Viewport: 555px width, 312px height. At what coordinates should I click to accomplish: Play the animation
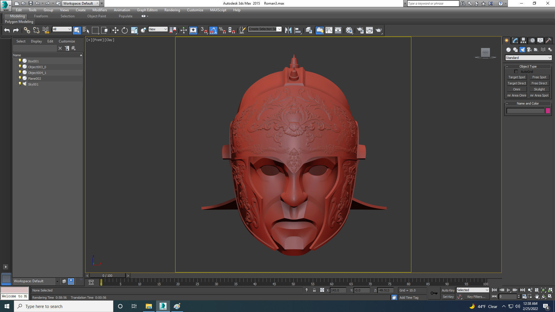(508, 290)
